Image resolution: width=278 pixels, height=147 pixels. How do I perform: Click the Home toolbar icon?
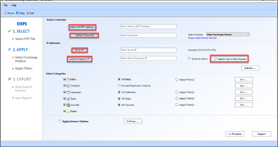click(5, 13)
